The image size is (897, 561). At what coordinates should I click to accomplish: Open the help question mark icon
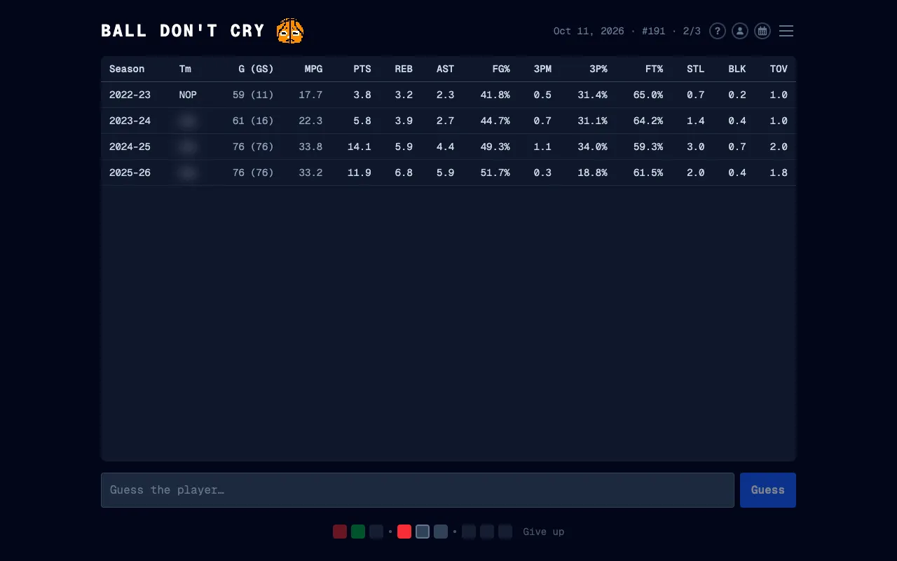[717, 31]
